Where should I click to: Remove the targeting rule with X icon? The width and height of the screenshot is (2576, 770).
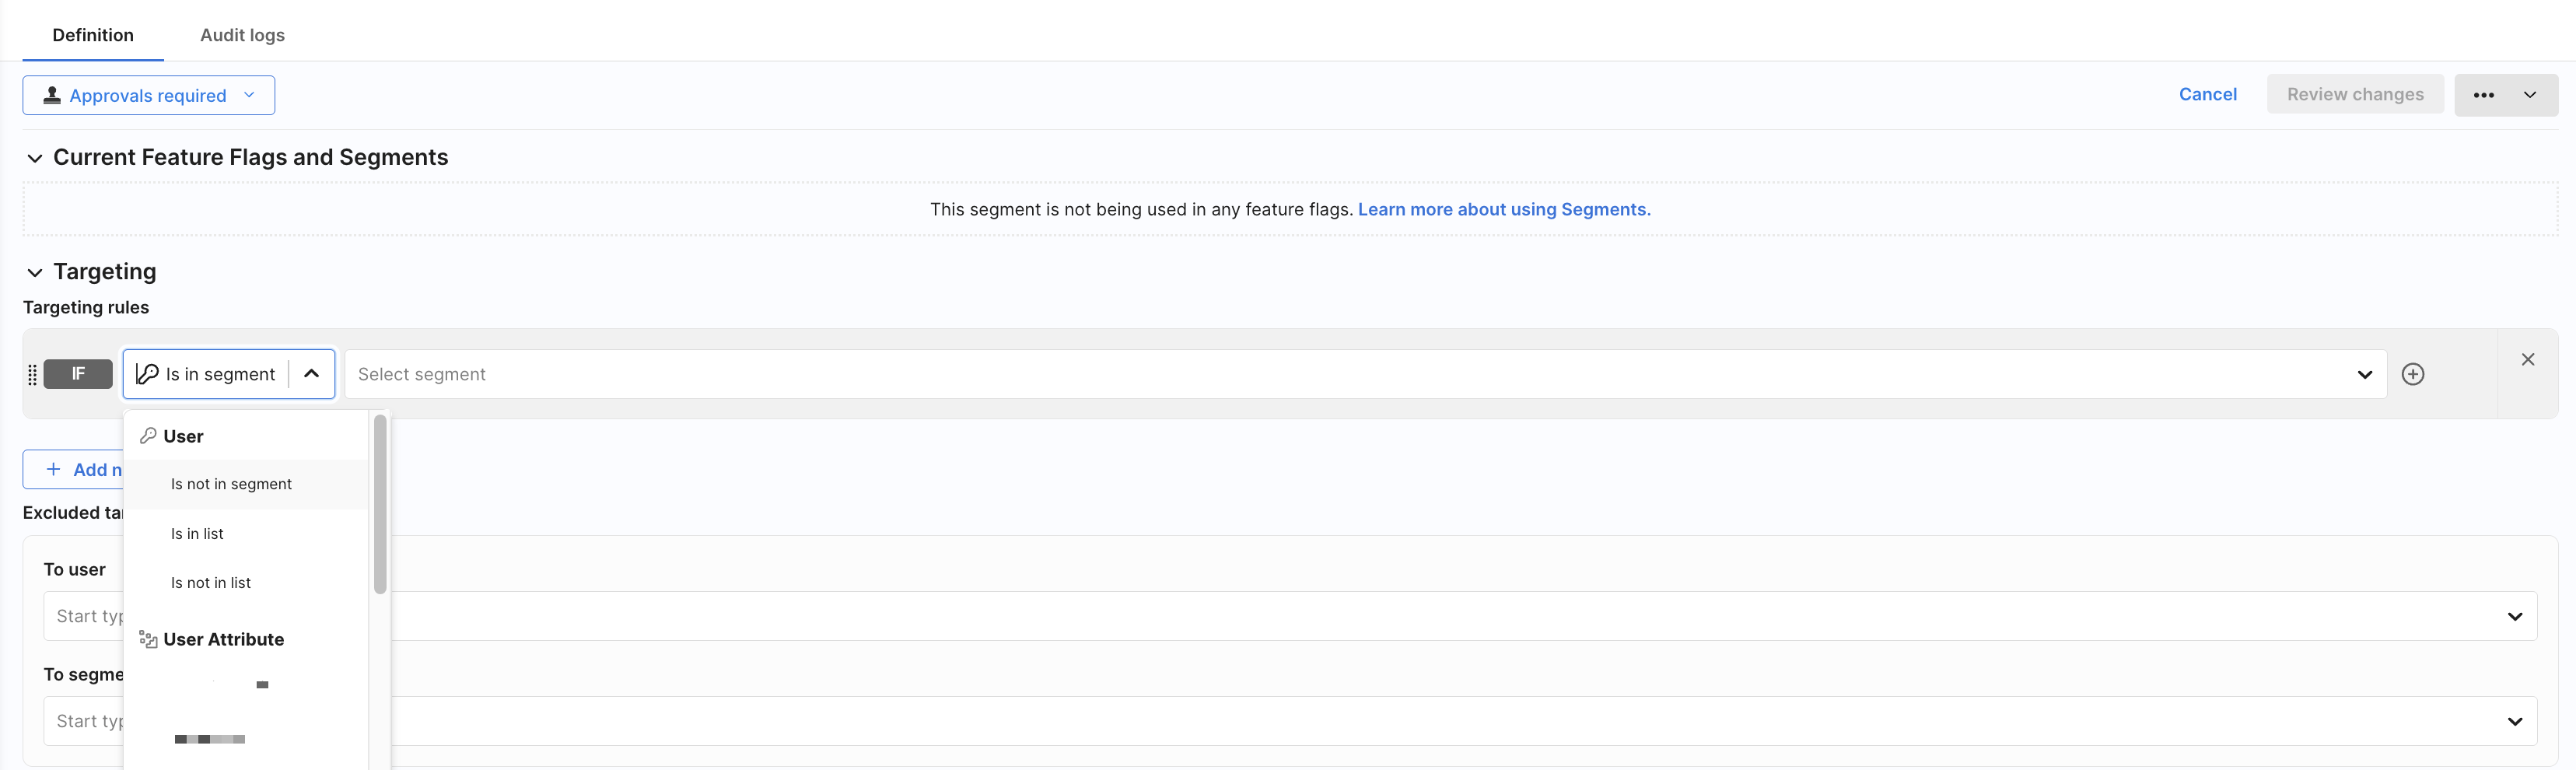point(2527,360)
